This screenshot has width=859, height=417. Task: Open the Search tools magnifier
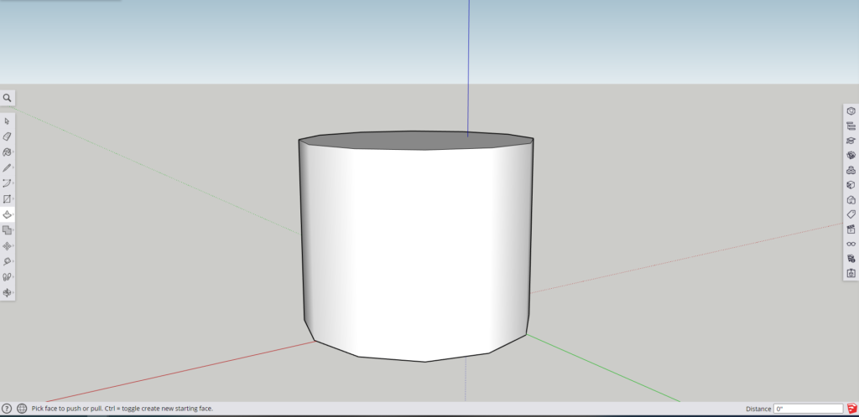(7, 98)
